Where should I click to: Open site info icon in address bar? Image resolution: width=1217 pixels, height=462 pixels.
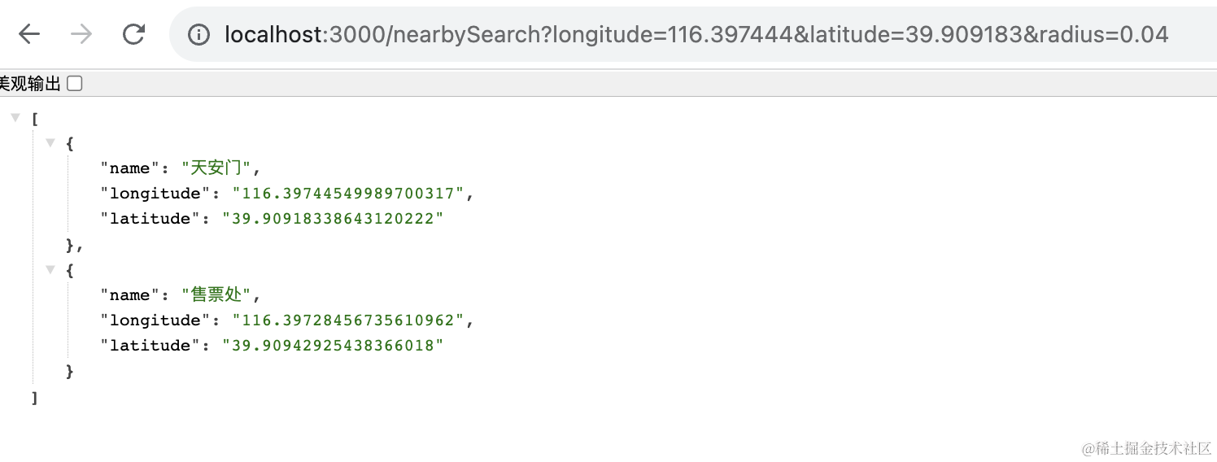(198, 34)
